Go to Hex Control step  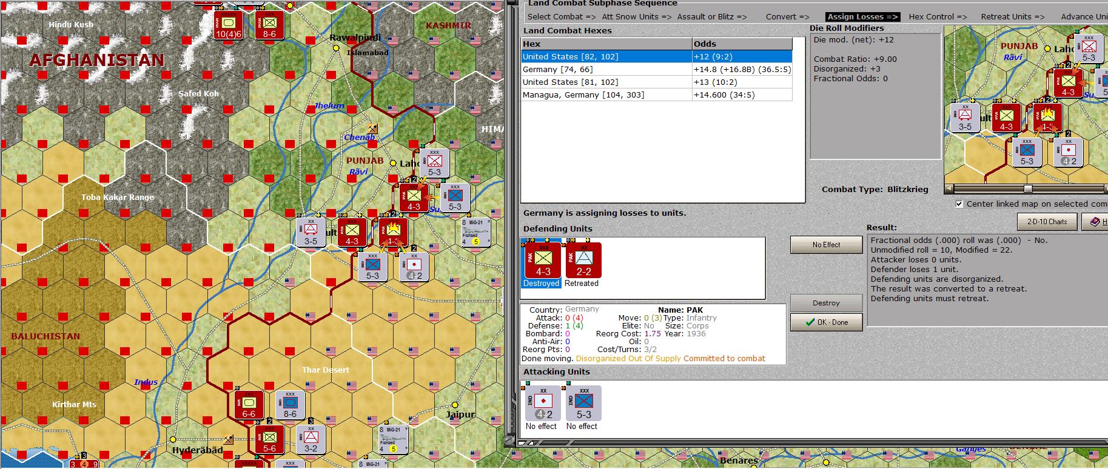click(938, 17)
